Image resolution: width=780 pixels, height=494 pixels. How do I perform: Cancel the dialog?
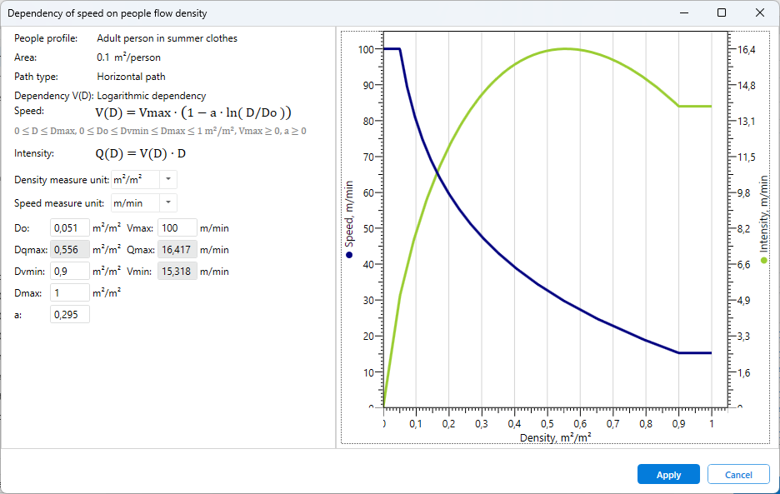click(x=738, y=475)
